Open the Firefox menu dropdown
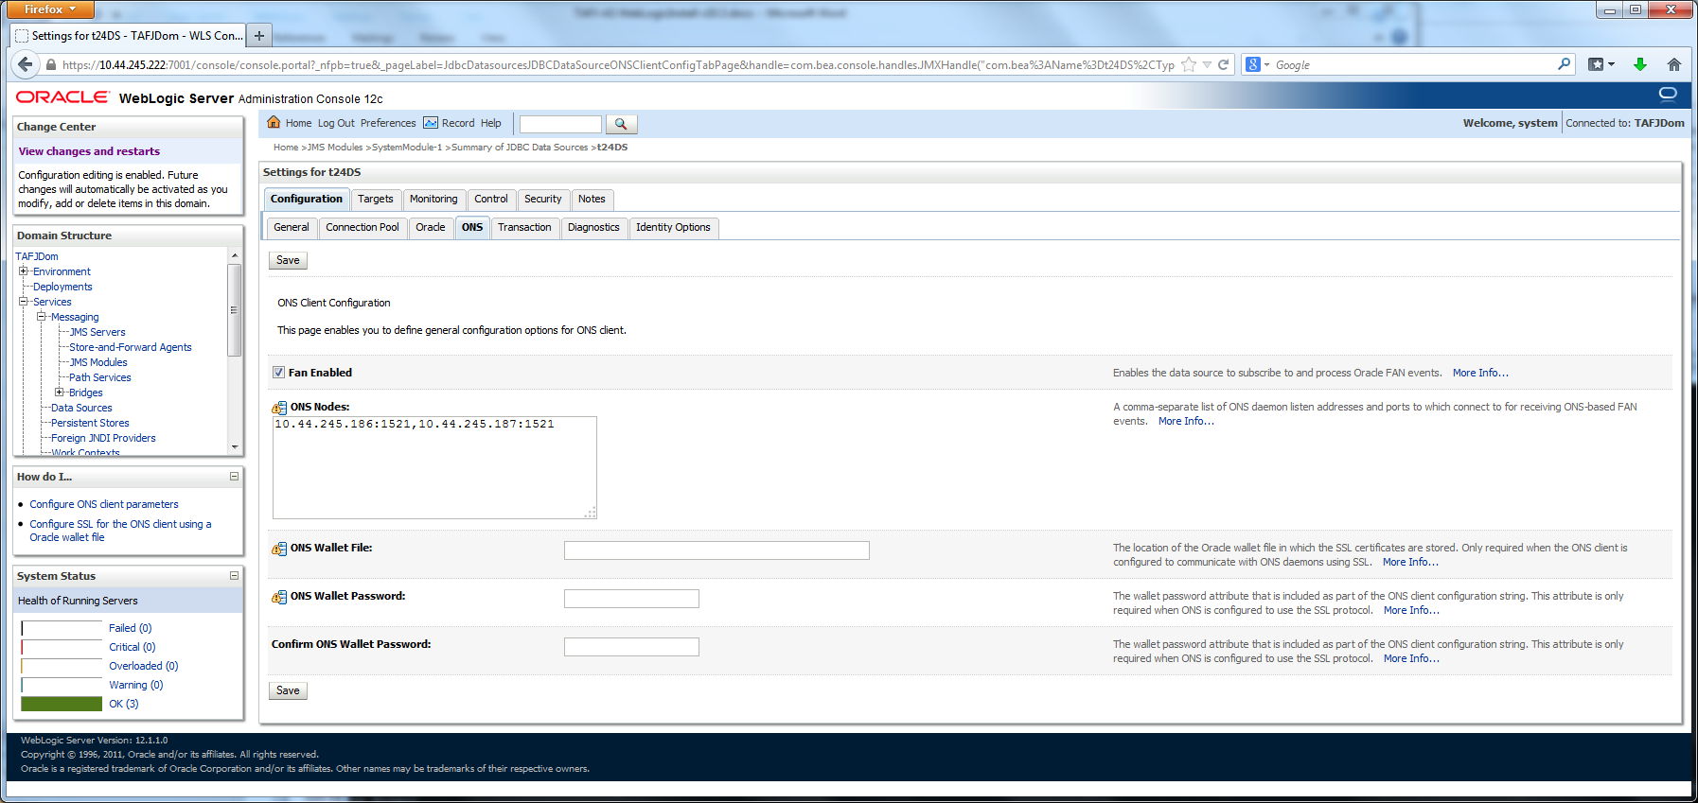Viewport: 1698px width, 803px height. click(50, 9)
